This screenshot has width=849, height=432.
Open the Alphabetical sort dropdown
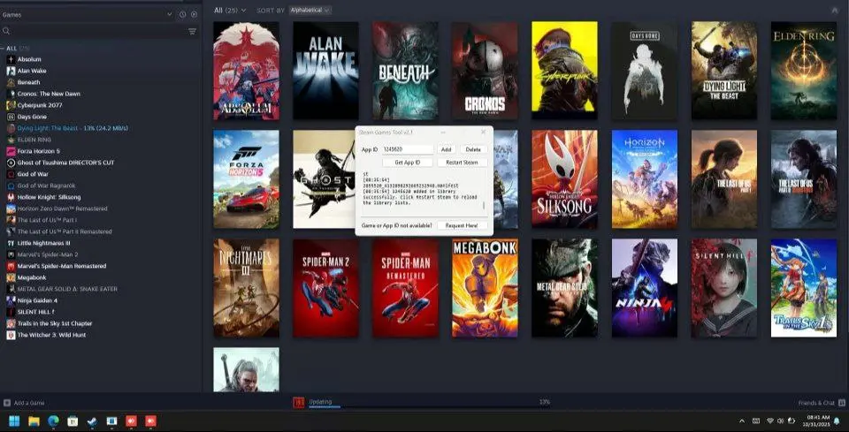310,11
